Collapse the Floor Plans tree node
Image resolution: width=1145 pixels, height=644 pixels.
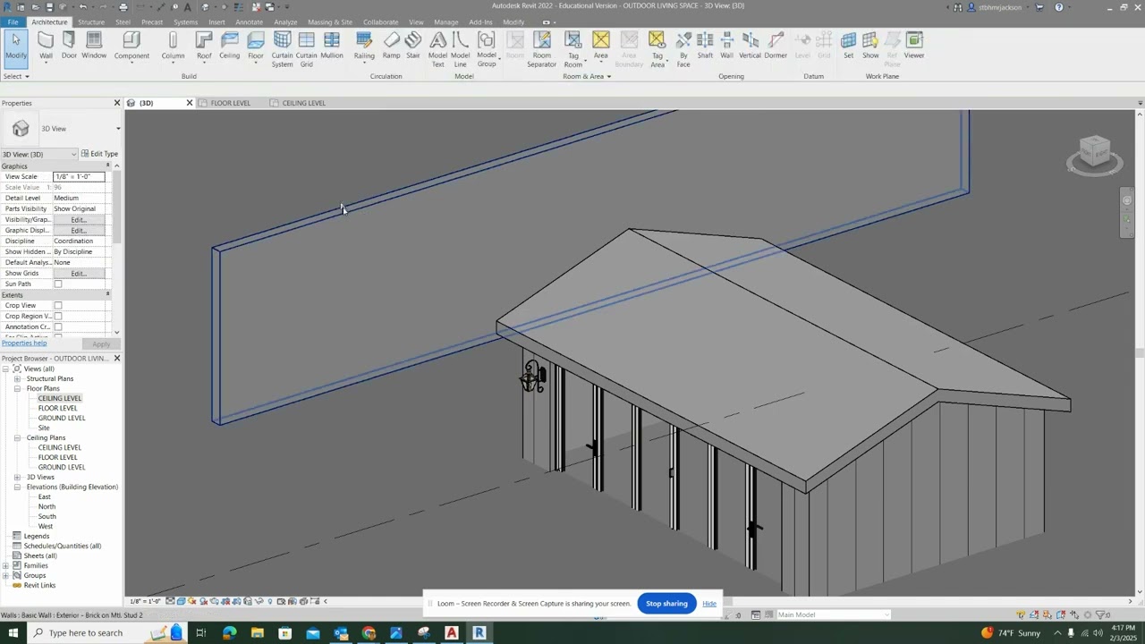pyautogui.click(x=17, y=389)
